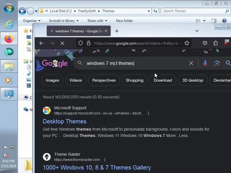The image size is (231, 173).
Task: Open Microsoft Support result options menu
Action: pos(148,113)
